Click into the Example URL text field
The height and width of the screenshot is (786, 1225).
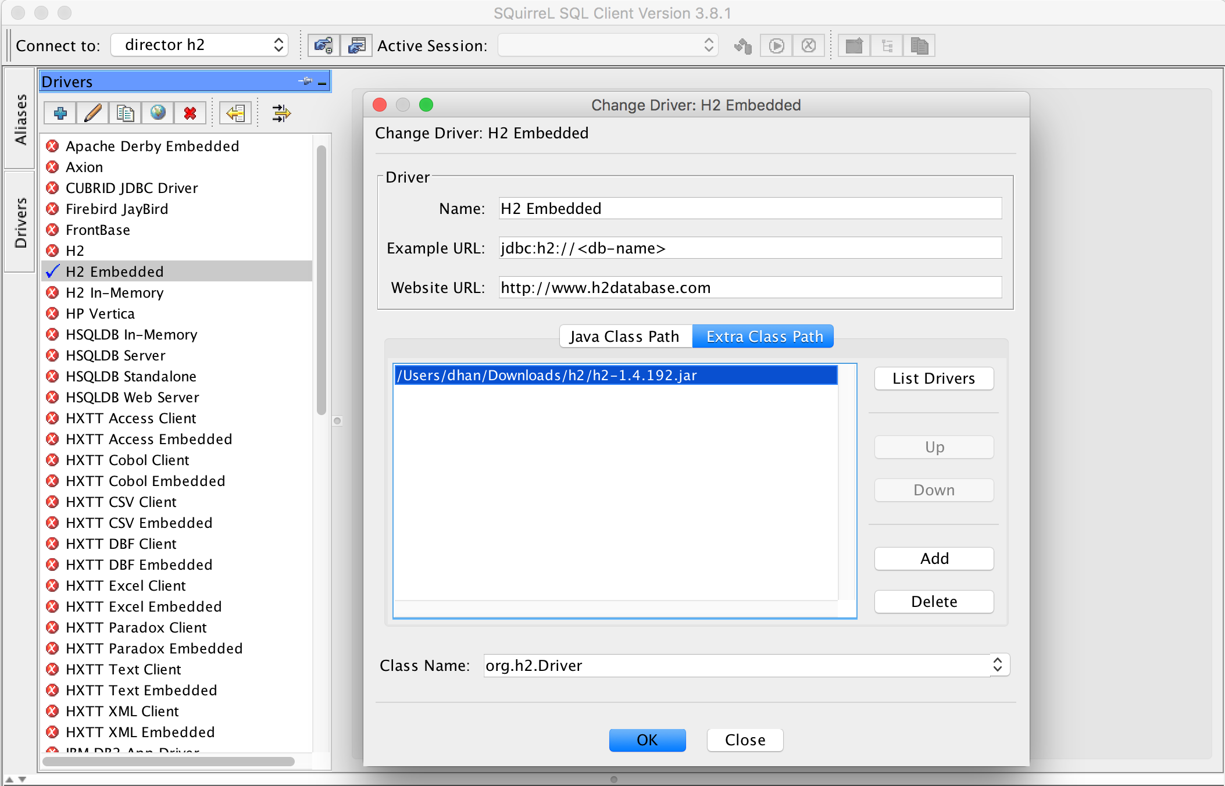tap(750, 248)
